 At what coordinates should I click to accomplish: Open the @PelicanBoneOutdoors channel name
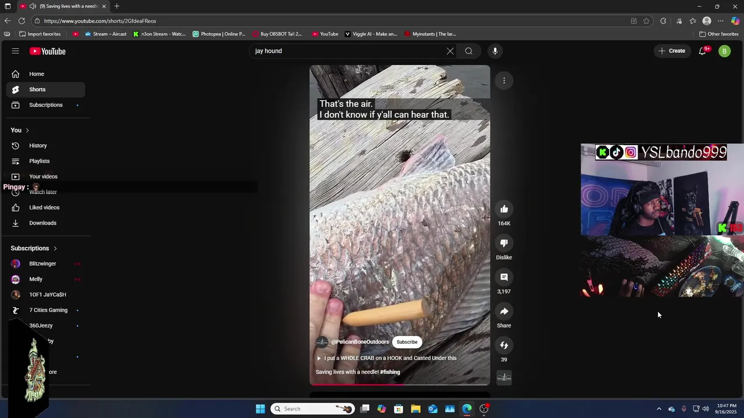[x=360, y=342]
